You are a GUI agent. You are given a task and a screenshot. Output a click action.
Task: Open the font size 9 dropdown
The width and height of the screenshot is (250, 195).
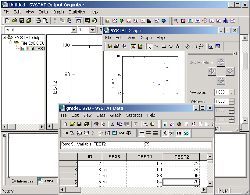coord(92,30)
